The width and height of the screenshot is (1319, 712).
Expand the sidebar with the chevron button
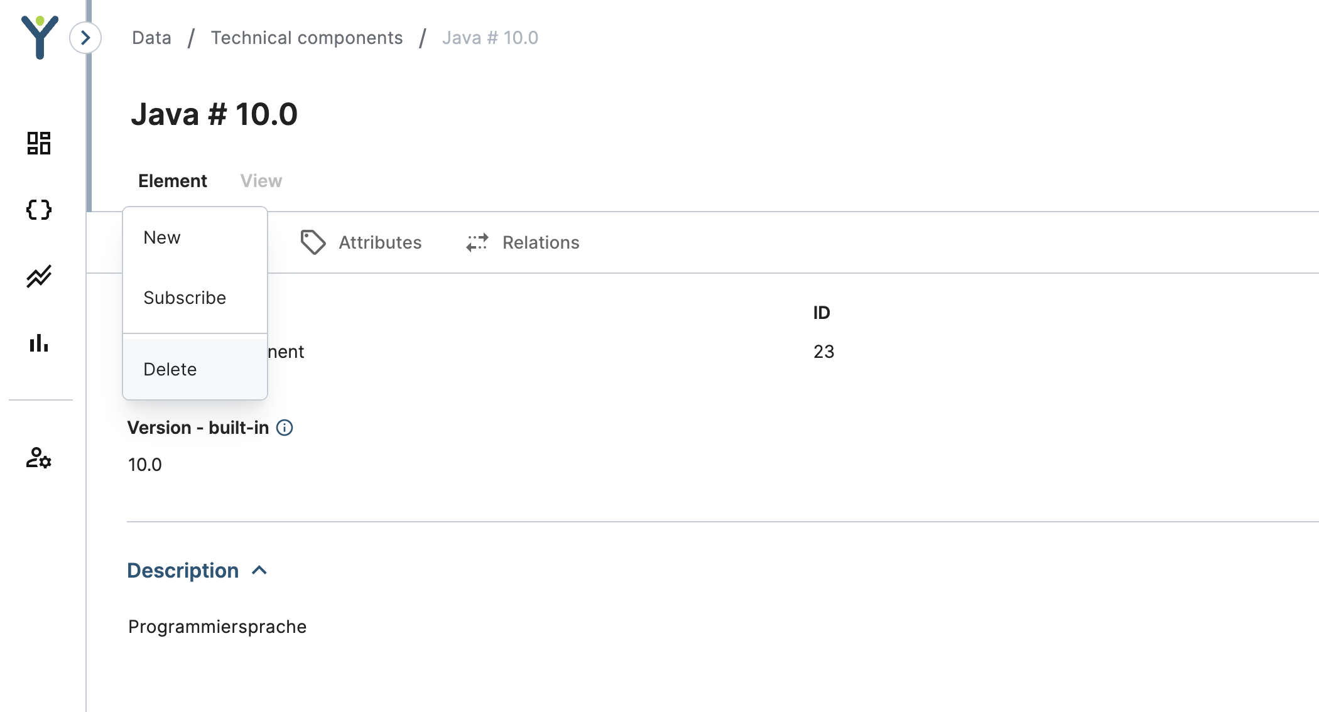tap(85, 38)
